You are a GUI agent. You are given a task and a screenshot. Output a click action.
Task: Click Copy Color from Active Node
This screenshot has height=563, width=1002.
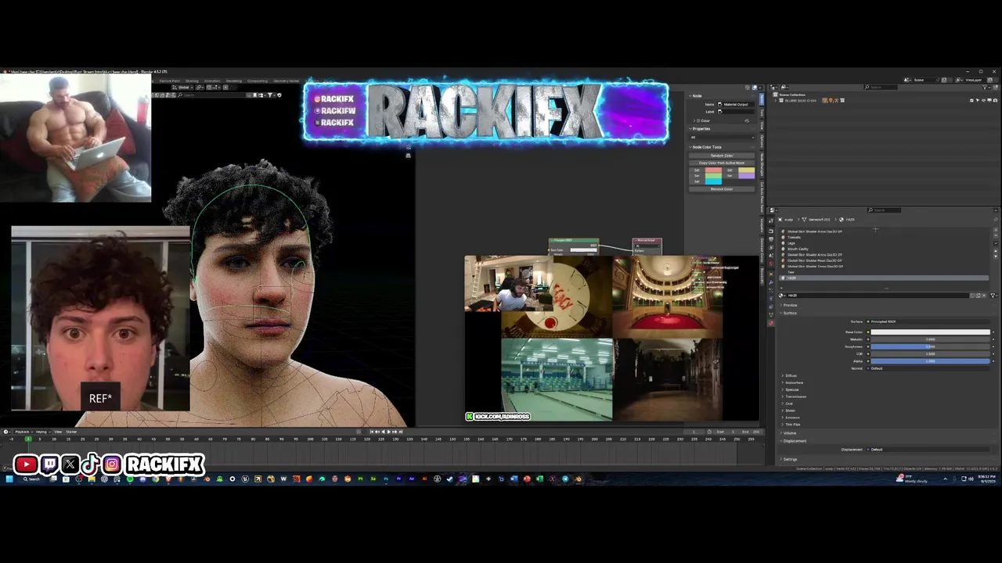click(x=722, y=163)
